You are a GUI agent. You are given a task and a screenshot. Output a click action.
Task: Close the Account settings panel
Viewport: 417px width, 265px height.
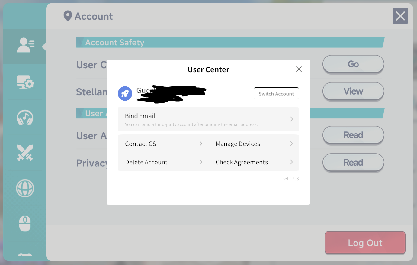point(400,16)
